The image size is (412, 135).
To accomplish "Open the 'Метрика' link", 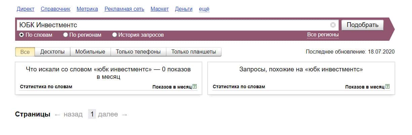I will click(87, 9).
